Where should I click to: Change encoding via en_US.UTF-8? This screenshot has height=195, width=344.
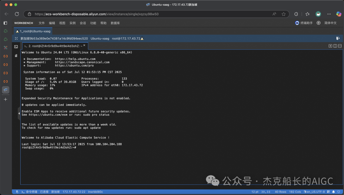click(314, 192)
